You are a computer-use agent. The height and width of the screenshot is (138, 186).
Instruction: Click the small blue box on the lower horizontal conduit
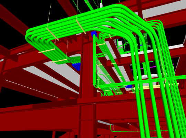(x=129, y=87)
